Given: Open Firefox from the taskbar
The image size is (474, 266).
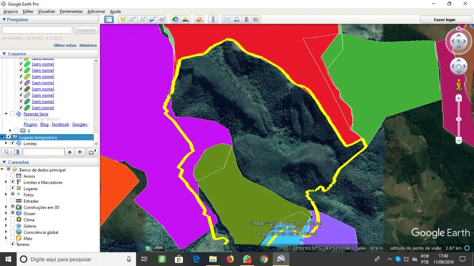Looking at the screenshot, I should click(230, 259).
